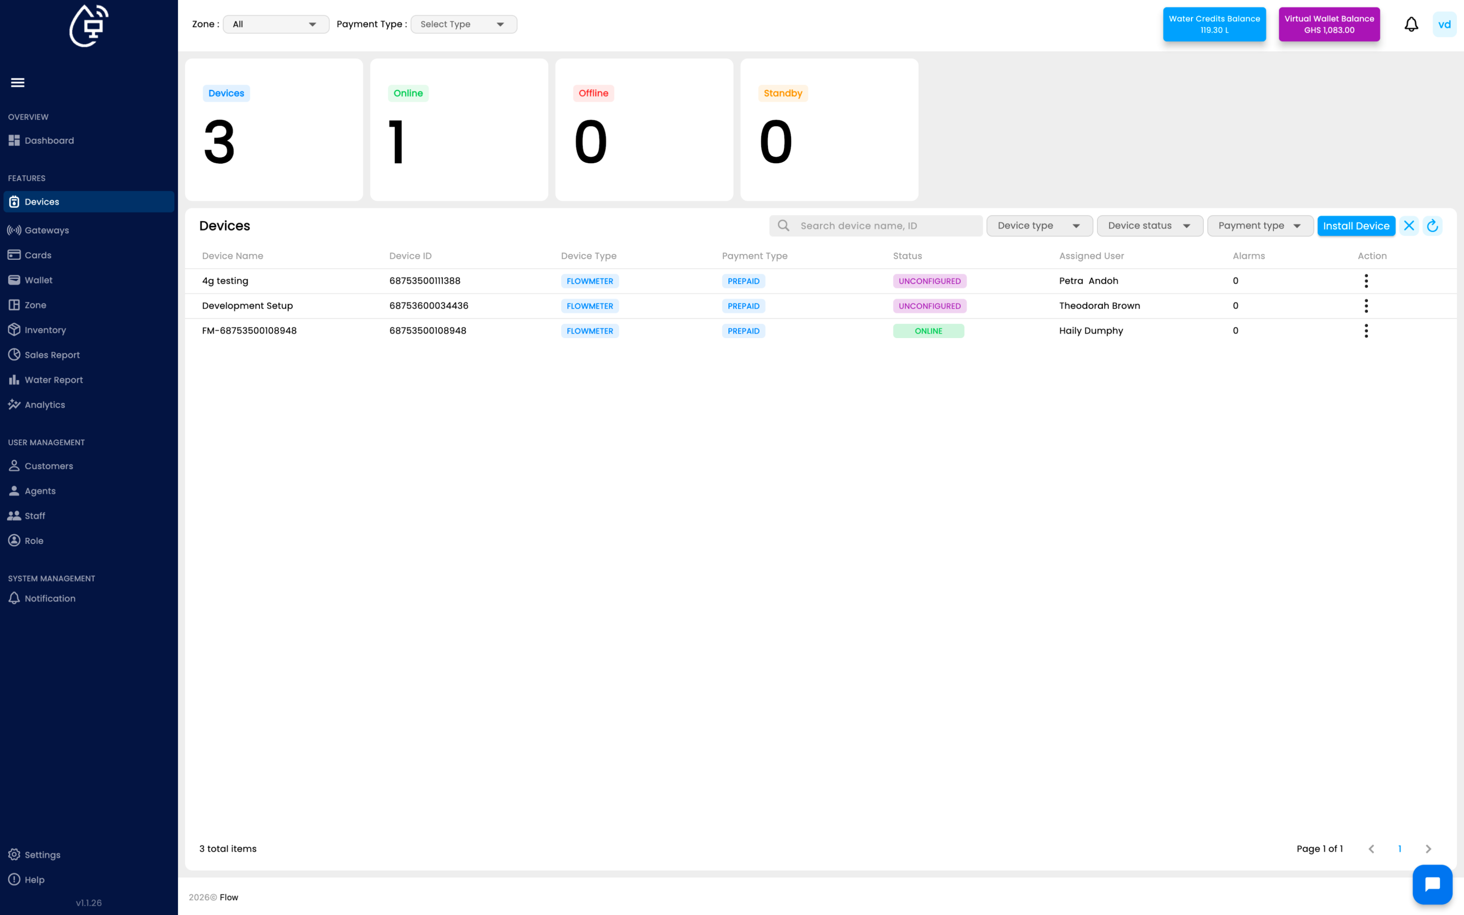
Task: Open action menu for 4g testing
Action: point(1366,281)
